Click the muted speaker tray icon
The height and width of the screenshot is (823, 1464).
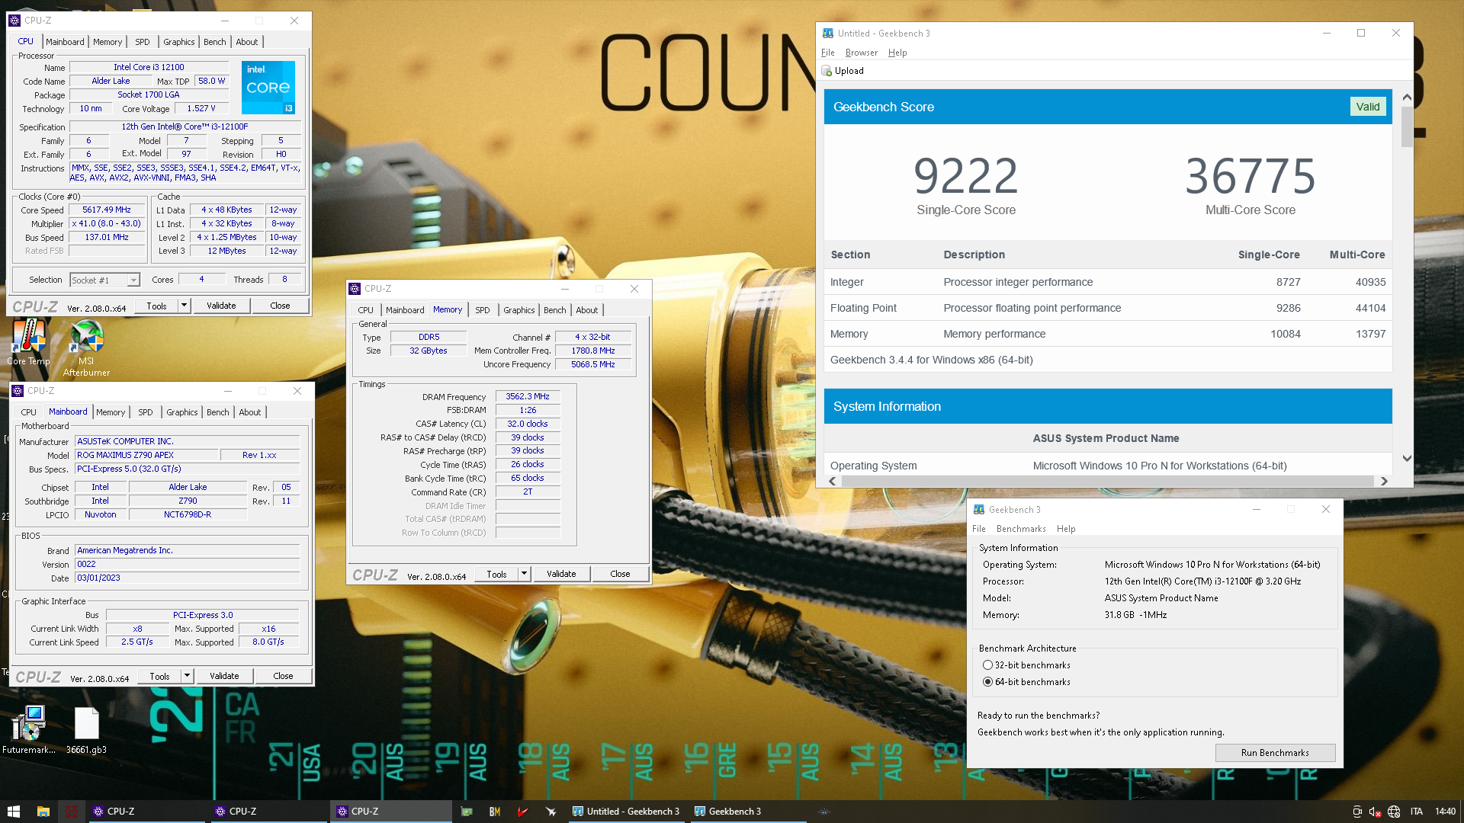tap(1376, 812)
